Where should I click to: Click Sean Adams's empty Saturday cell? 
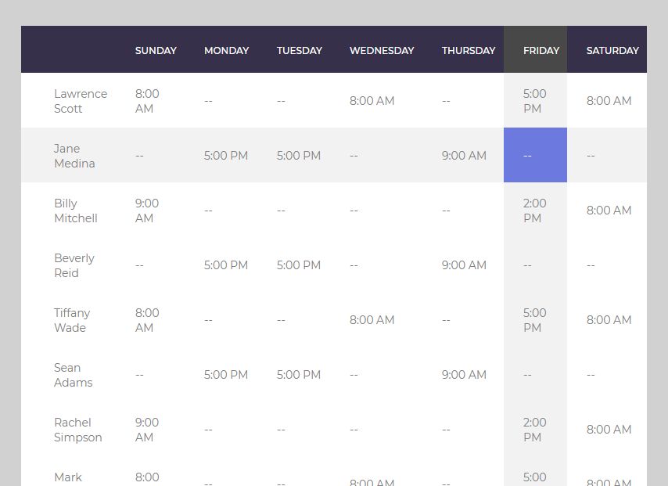(607, 374)
